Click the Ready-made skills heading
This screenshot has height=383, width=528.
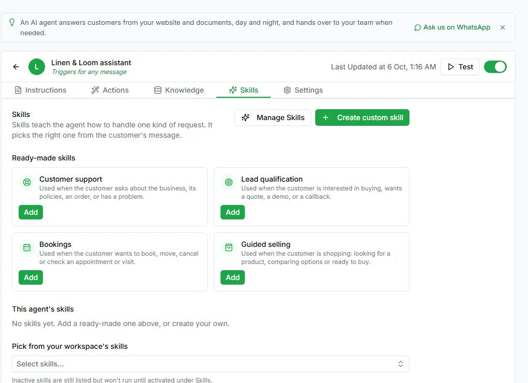pyautogui.click(x=43, y=158)
